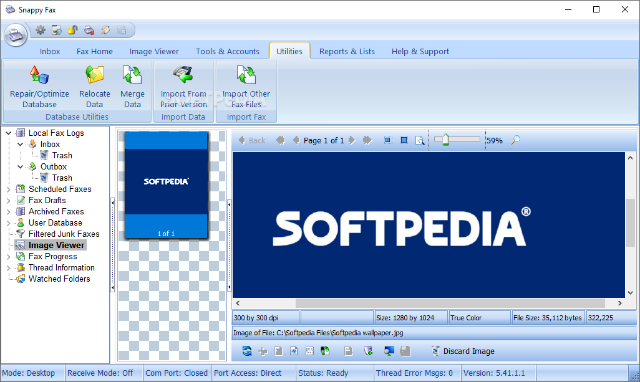Click scroll-right arrow of image viewer
The image size is (640, 382).
pyautogui.click(x=619, y=303)
